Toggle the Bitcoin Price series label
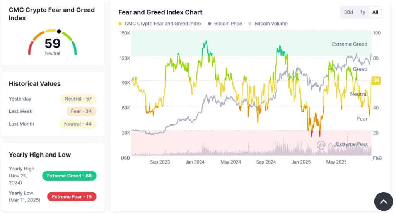396x213 pixels. 228,24
